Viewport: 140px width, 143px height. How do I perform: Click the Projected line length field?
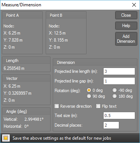pyautogui.click(x=119, y=71)
